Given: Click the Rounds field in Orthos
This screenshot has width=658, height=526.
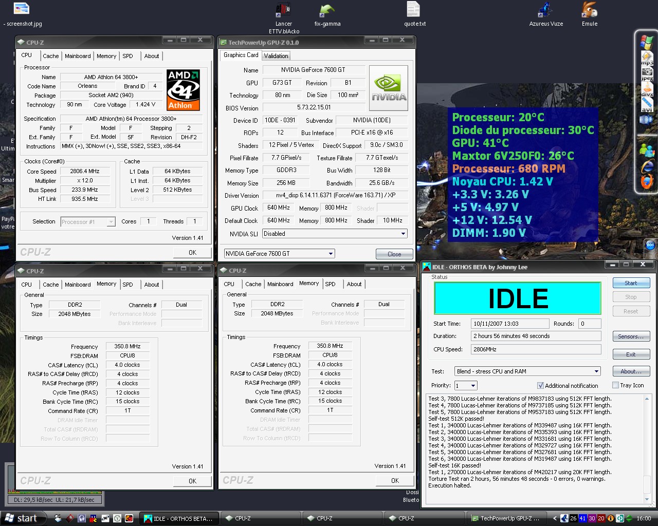Looking at the screenshot, I should [589, 324].
